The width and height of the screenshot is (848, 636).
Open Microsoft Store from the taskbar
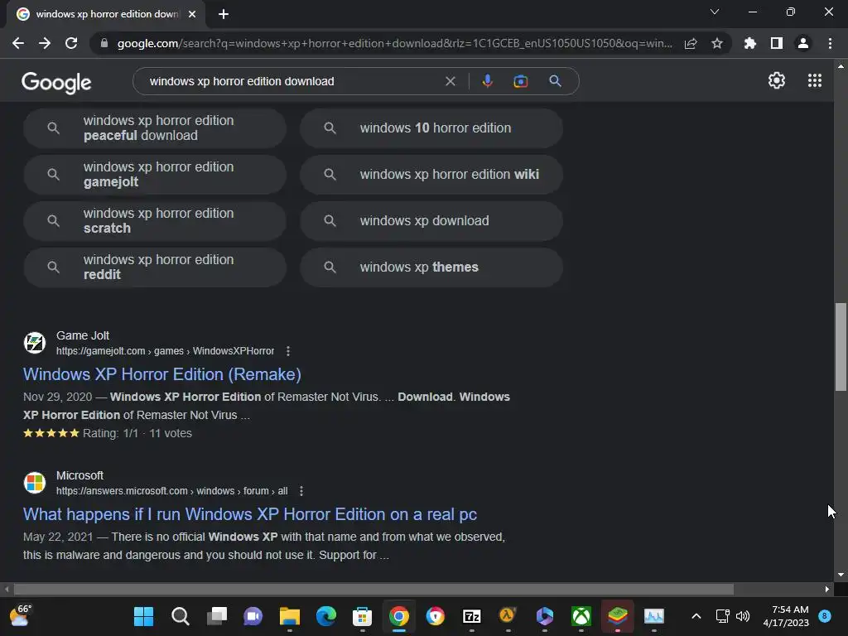pos(363,616)
